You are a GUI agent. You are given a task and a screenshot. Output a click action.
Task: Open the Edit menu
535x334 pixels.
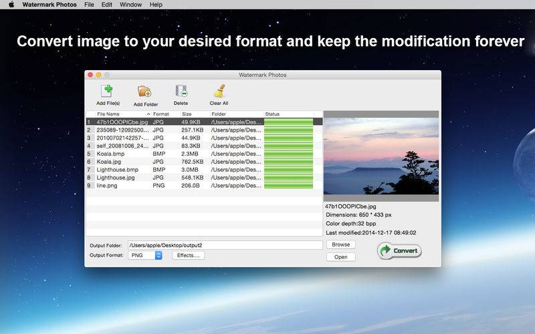pos(107,5)
